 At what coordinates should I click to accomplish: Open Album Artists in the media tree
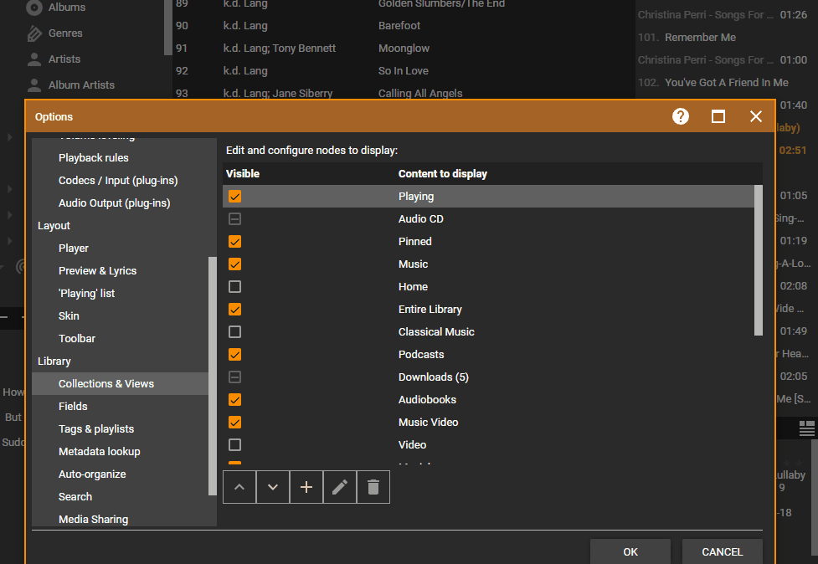80,85
